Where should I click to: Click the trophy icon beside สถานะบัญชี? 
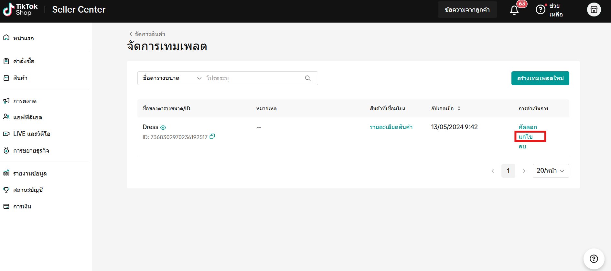pyautogui.click(x=6, y=190)
